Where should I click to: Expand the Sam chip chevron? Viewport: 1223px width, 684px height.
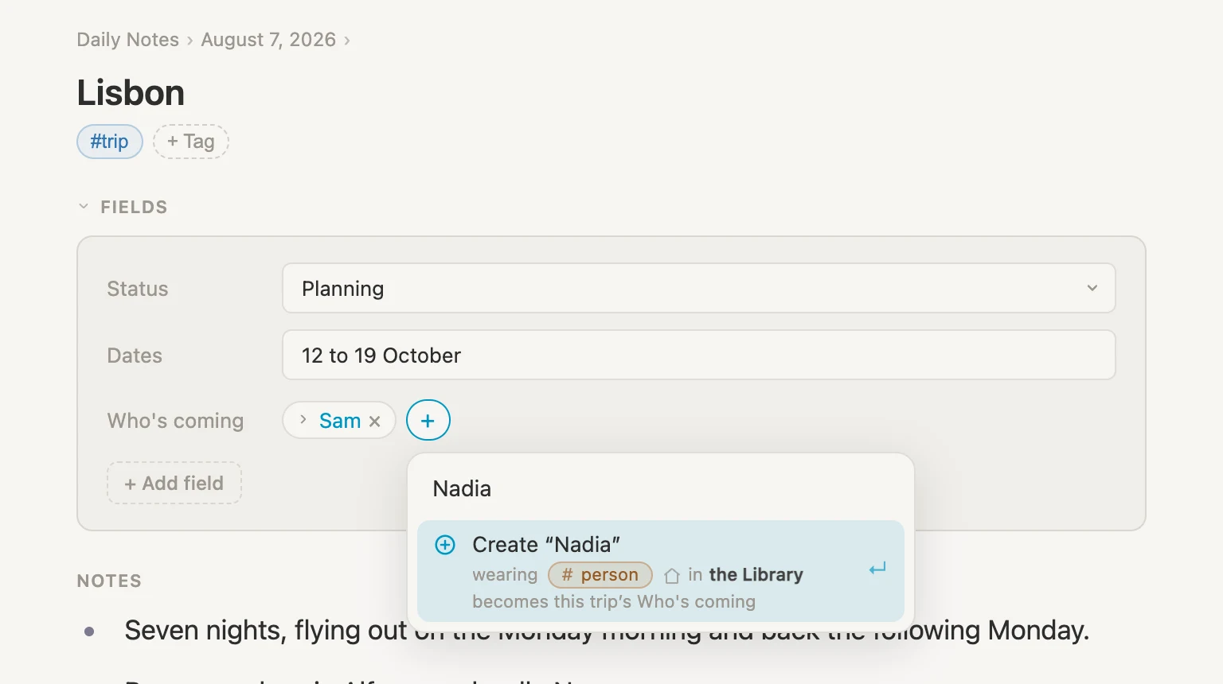click(x=303, y=419)
